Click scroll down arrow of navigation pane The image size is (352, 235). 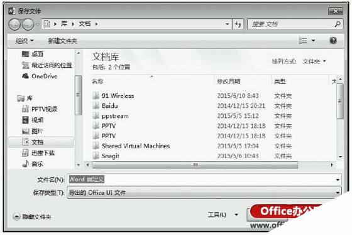[x=79, y=165]
